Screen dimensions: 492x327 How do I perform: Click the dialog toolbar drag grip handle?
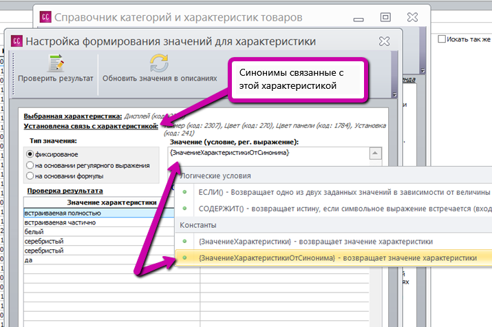(x=13, y=74)
